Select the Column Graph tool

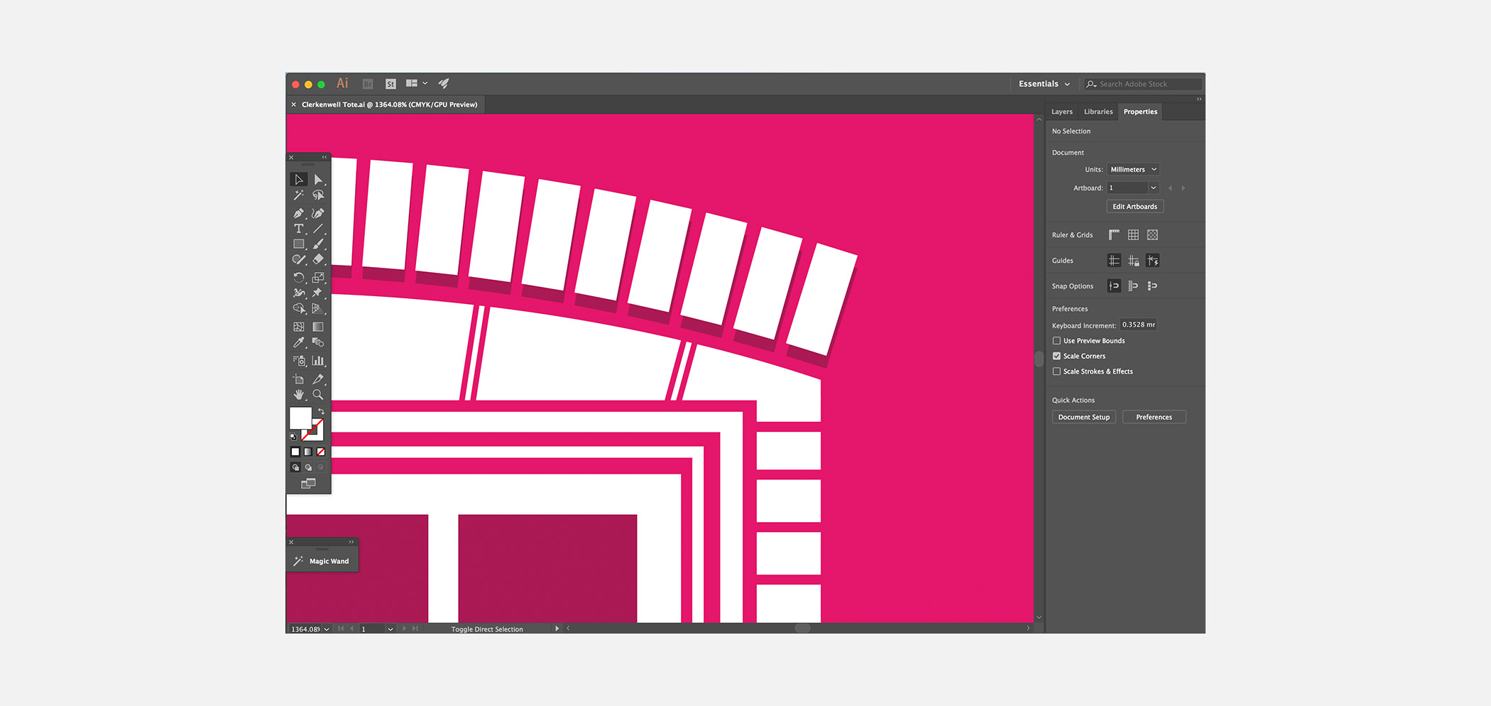coord(318,361)
